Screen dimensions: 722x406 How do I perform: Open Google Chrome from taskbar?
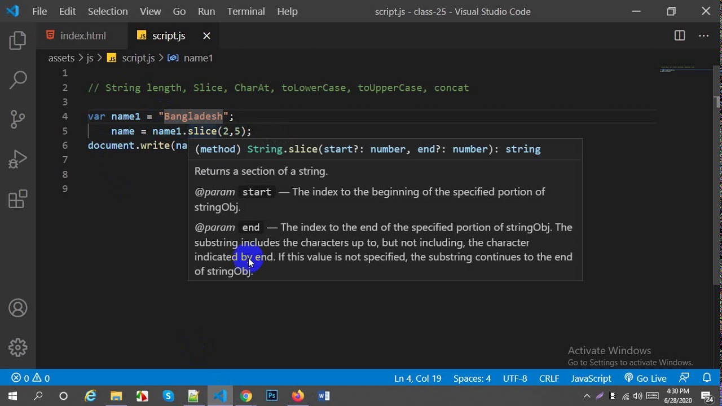pyautogui.click(x=246, y=396)
